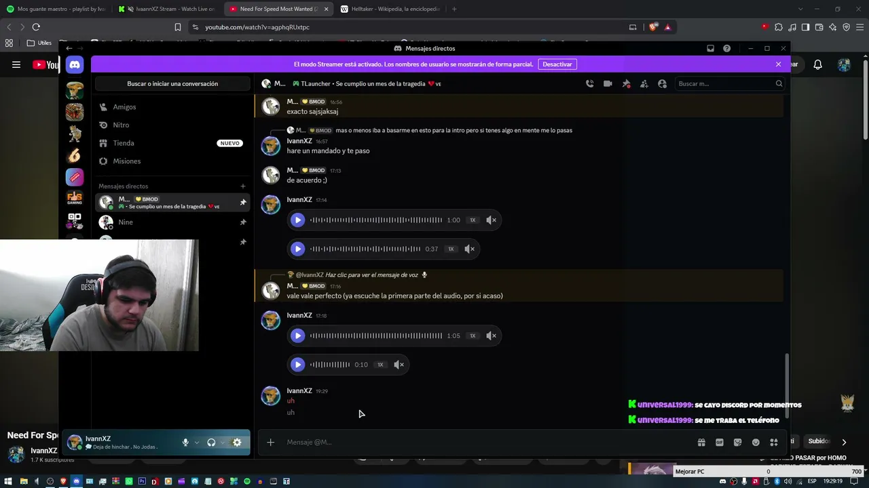Click the Subidos chip on YouTube

point(819,441)
